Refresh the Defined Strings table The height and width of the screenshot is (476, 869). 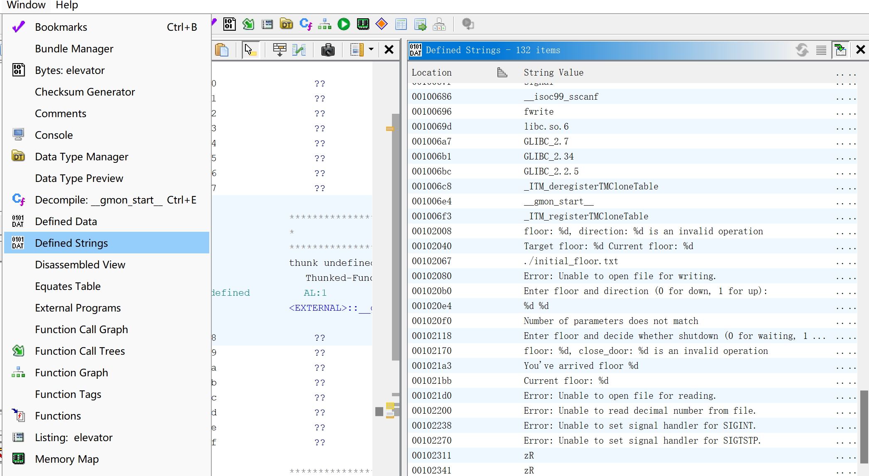pos(802,50)
